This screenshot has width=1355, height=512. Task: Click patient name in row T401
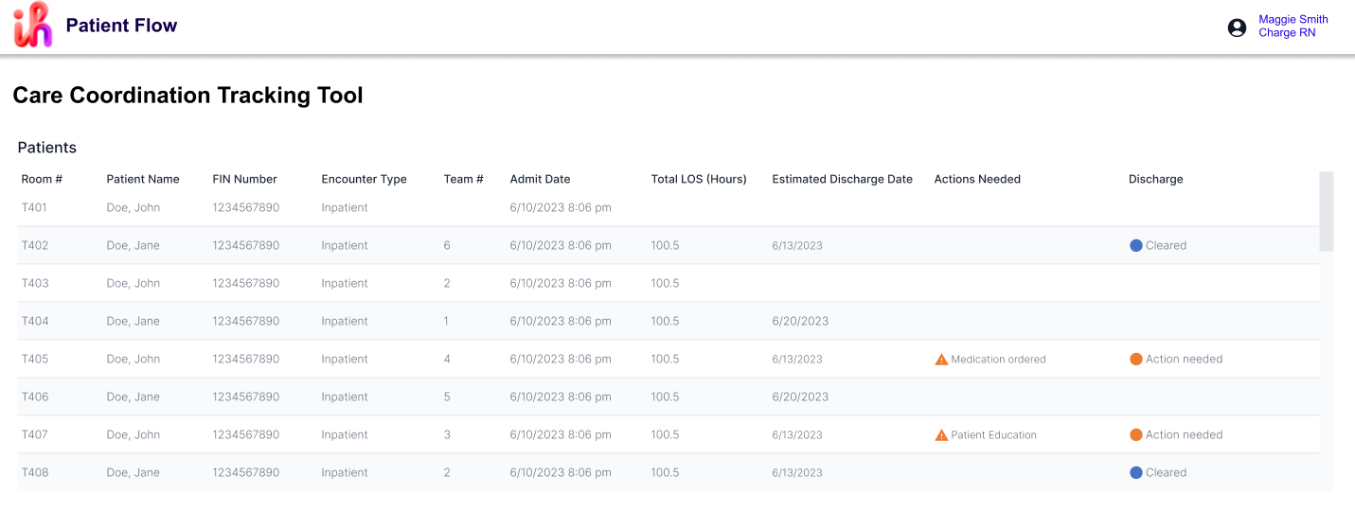[x=133, y=207]
